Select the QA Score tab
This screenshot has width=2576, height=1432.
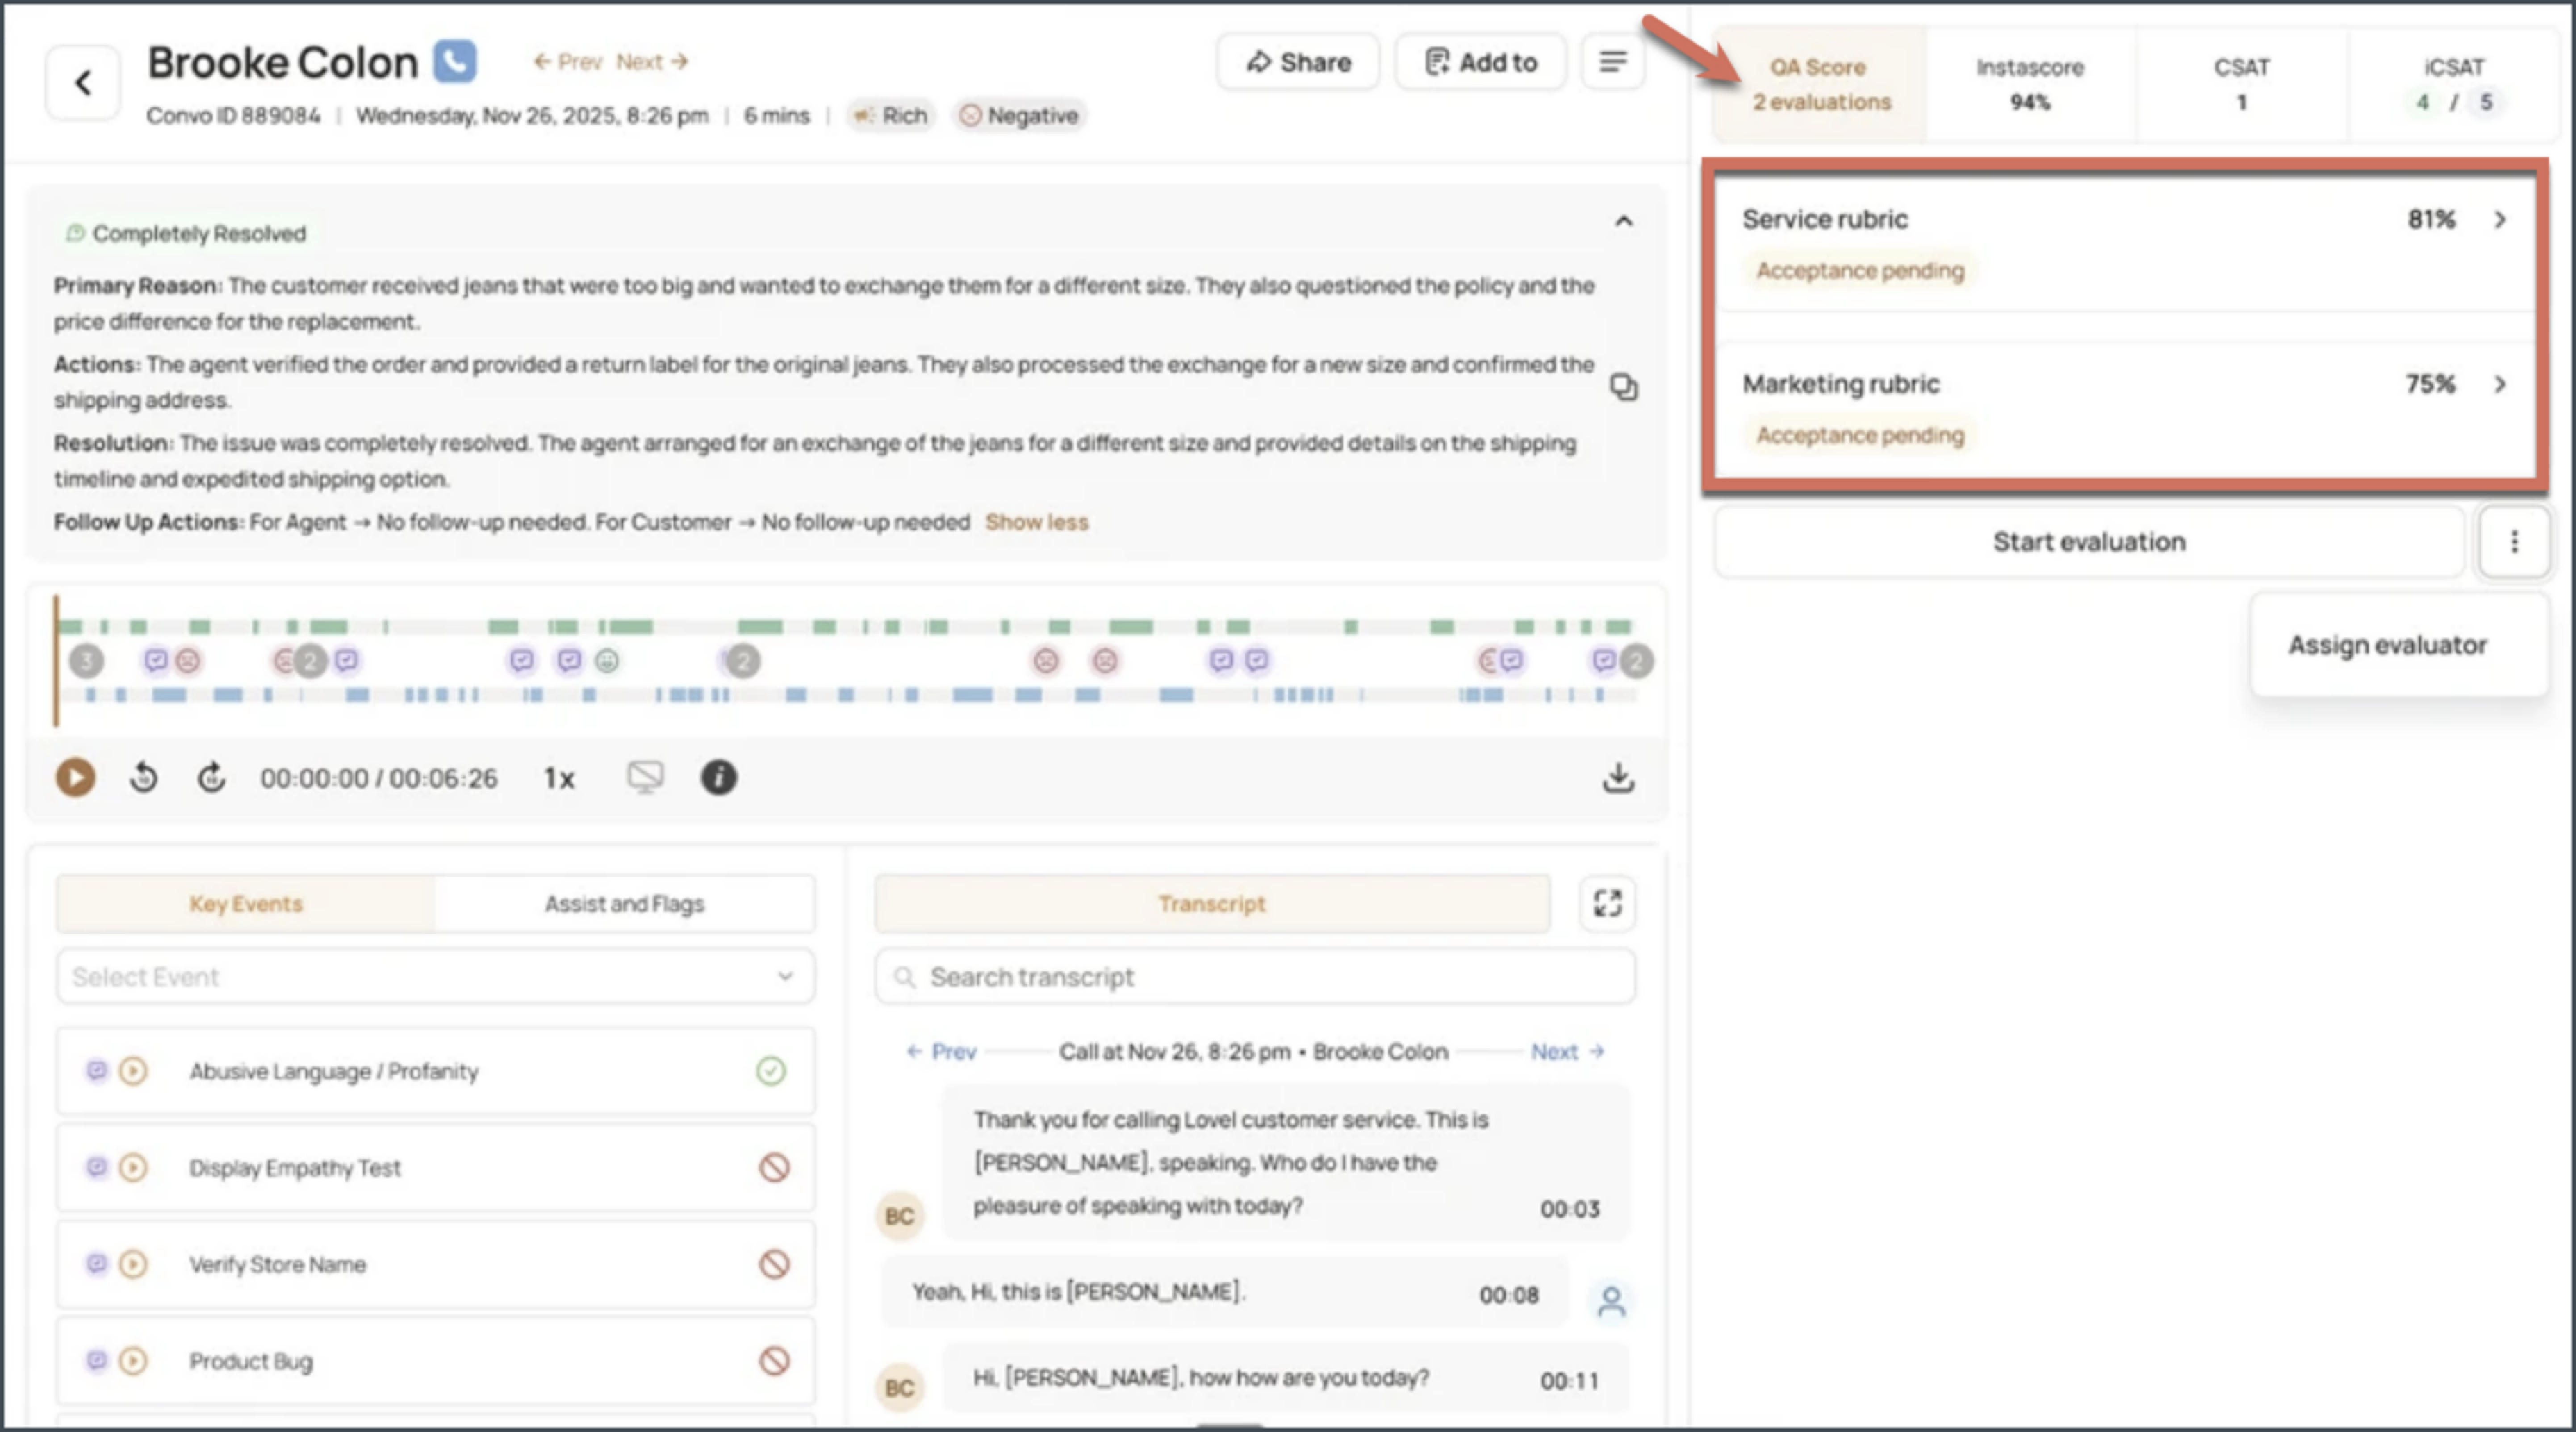[1820, 84]
